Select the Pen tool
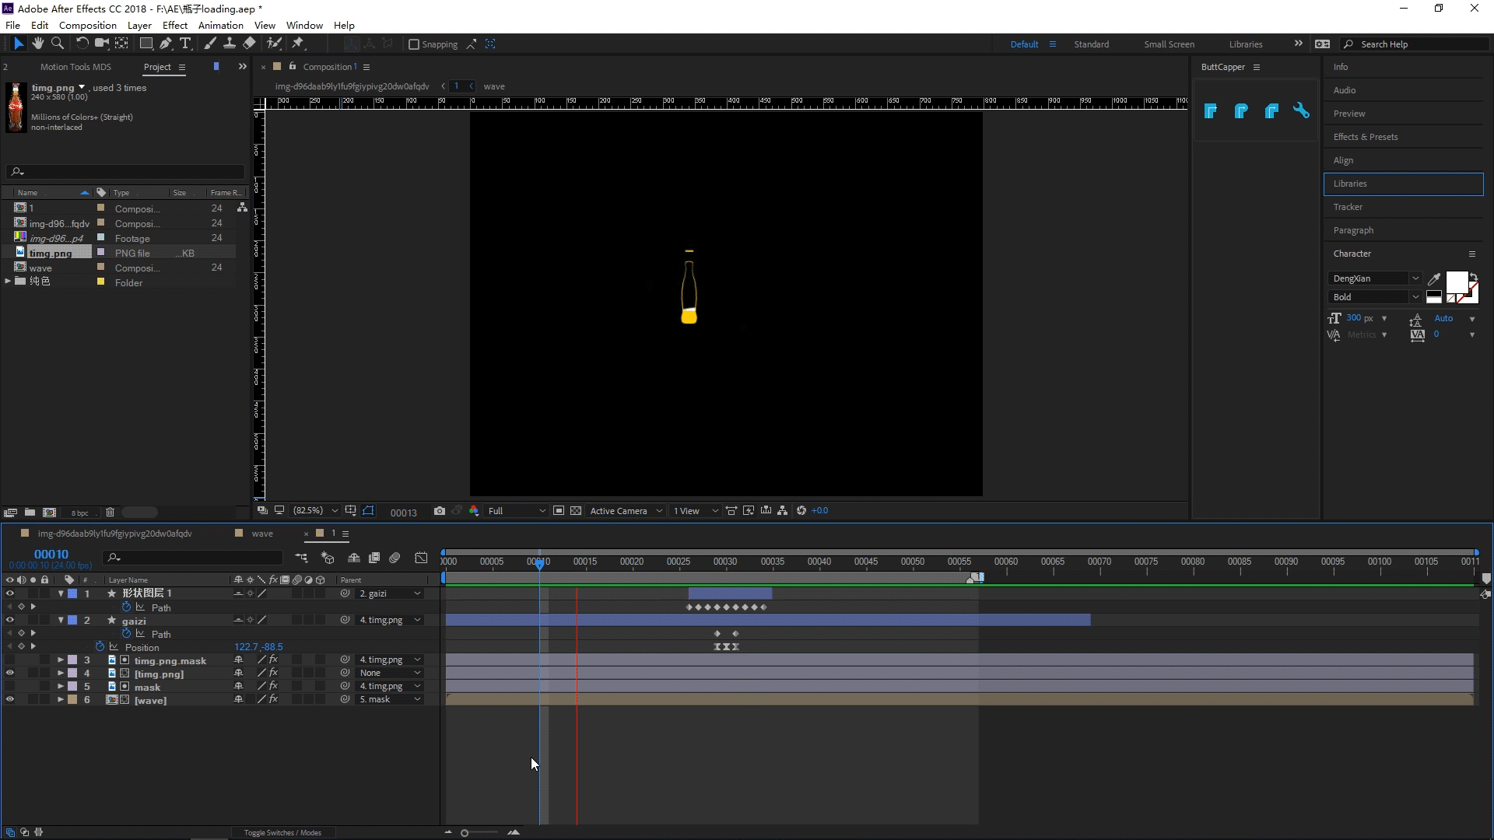 [166, 44]
